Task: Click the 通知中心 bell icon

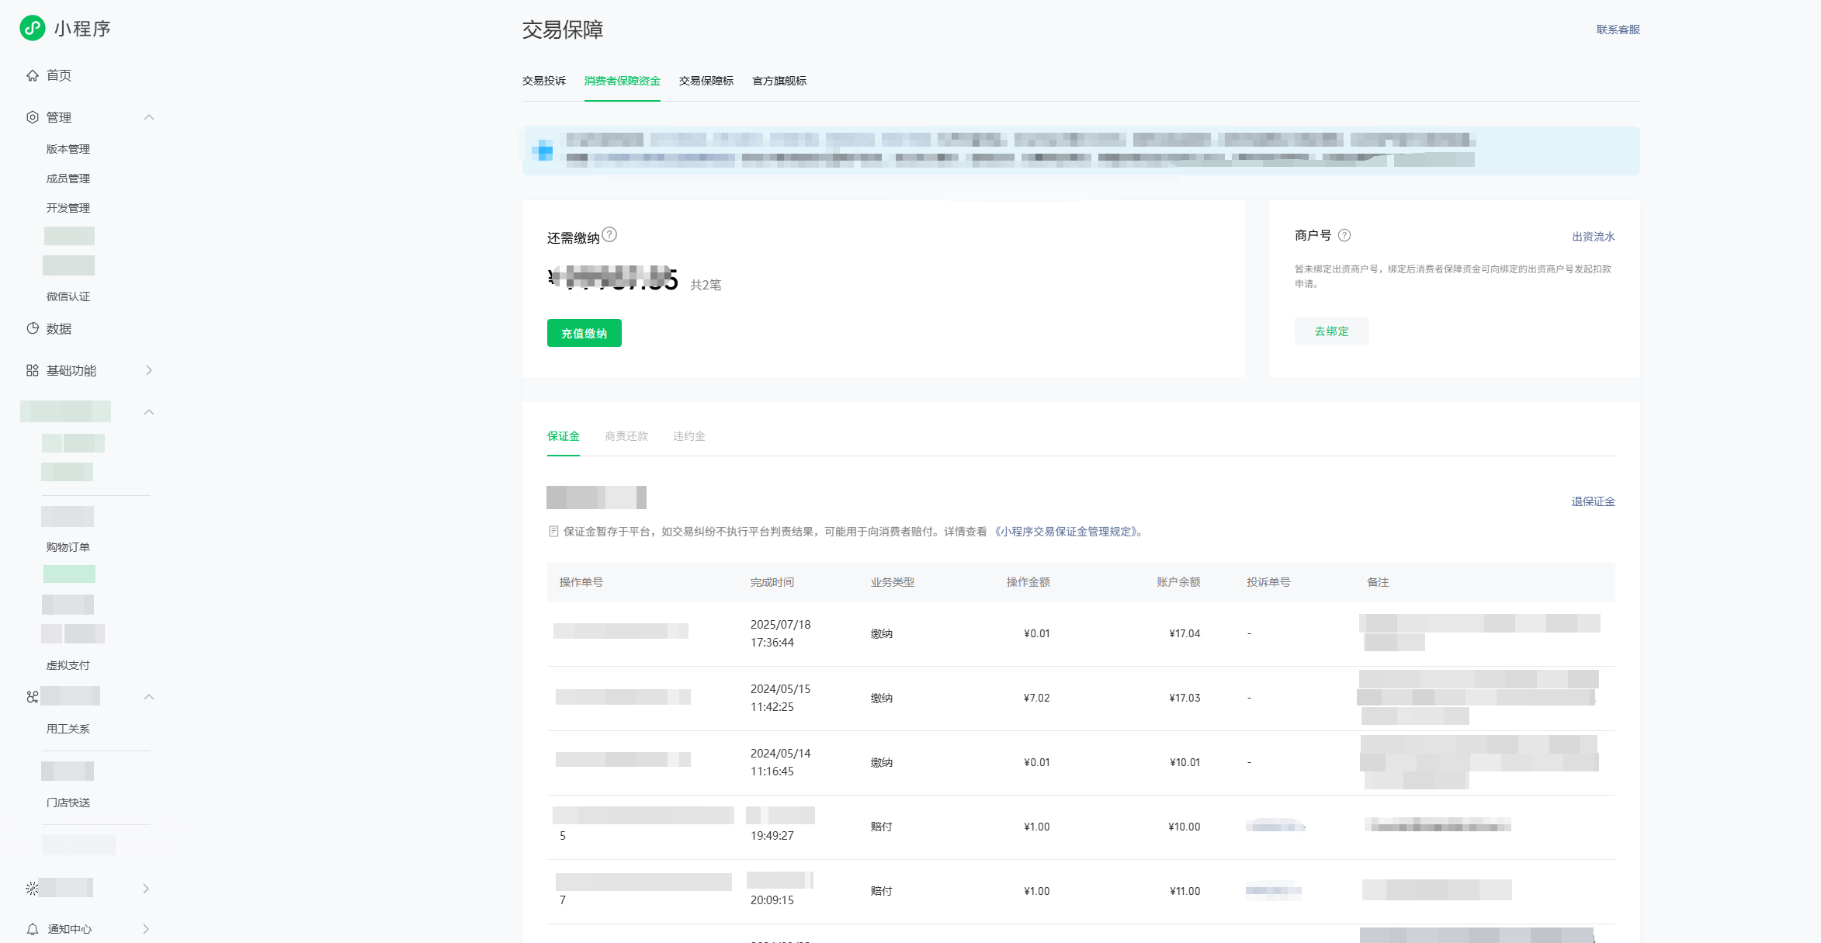Action: tap(33, 928)
